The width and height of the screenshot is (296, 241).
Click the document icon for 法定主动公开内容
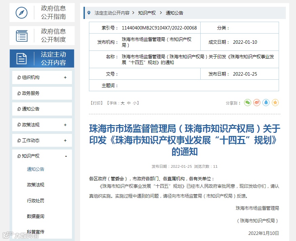[x=21, y=59]
